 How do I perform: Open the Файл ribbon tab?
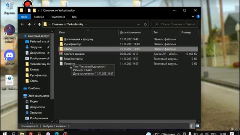24,17
